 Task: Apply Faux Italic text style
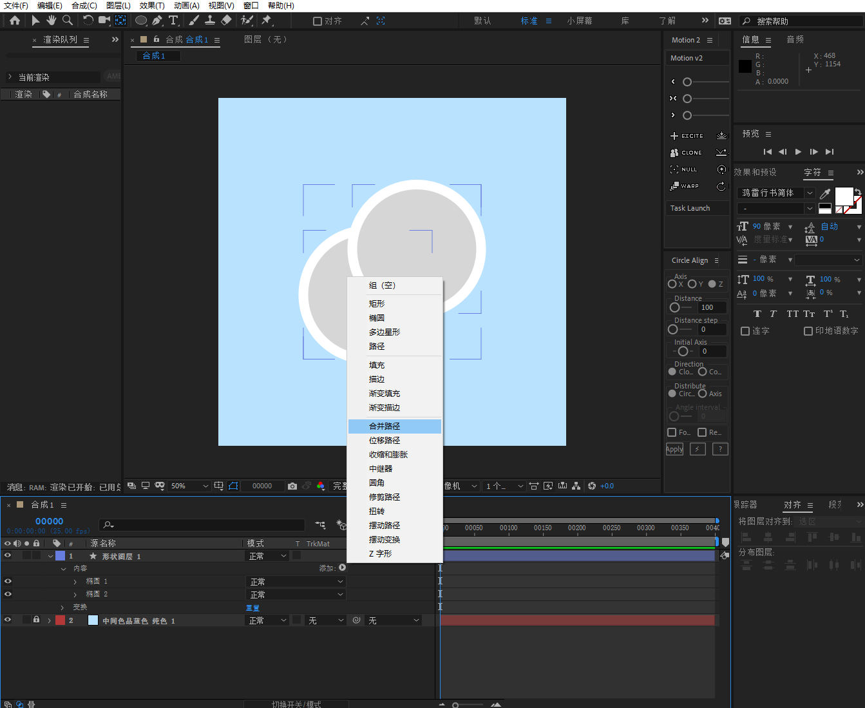pyautogui.click(x=773, y=314)
